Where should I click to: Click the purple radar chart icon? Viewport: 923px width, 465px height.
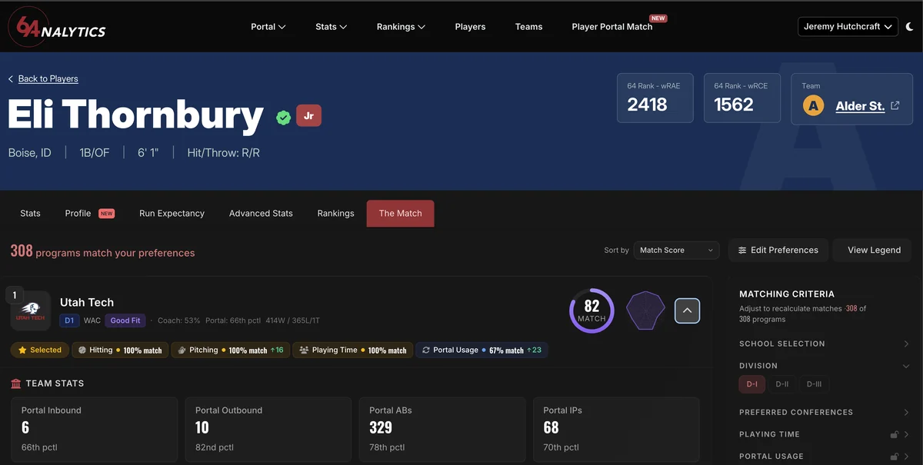click(645, 311)
